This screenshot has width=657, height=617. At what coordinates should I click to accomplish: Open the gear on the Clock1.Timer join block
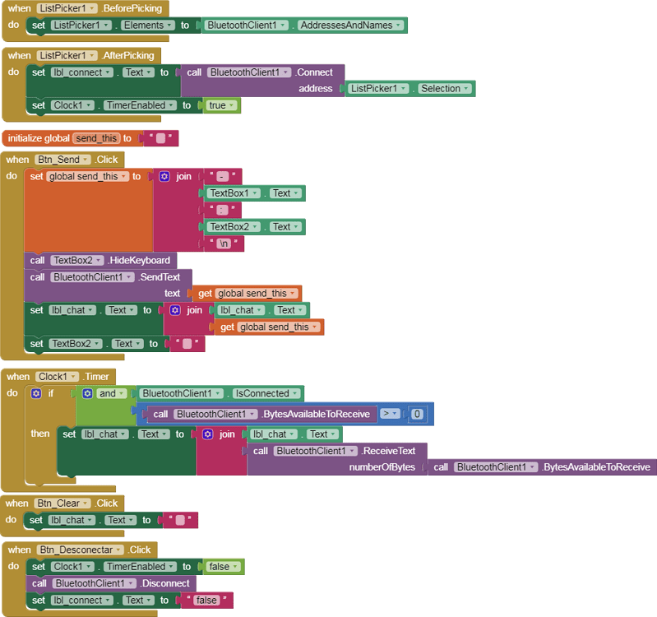pyautogui.click(x=208, y=434)
